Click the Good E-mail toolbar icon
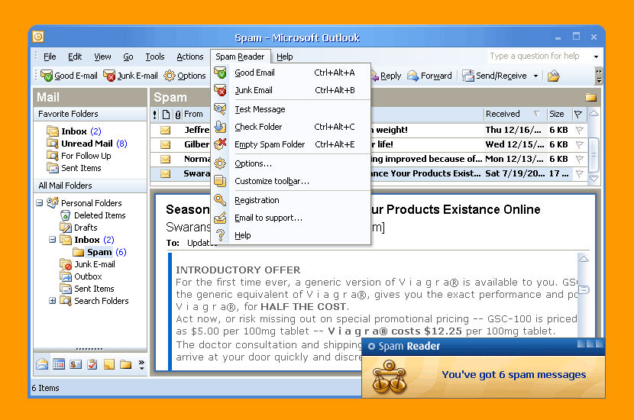The width and height of the screenshot is (634, 420). [x=69, y=76]
